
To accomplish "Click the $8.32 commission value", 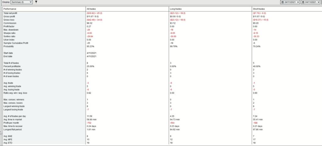I will (89, 23).
